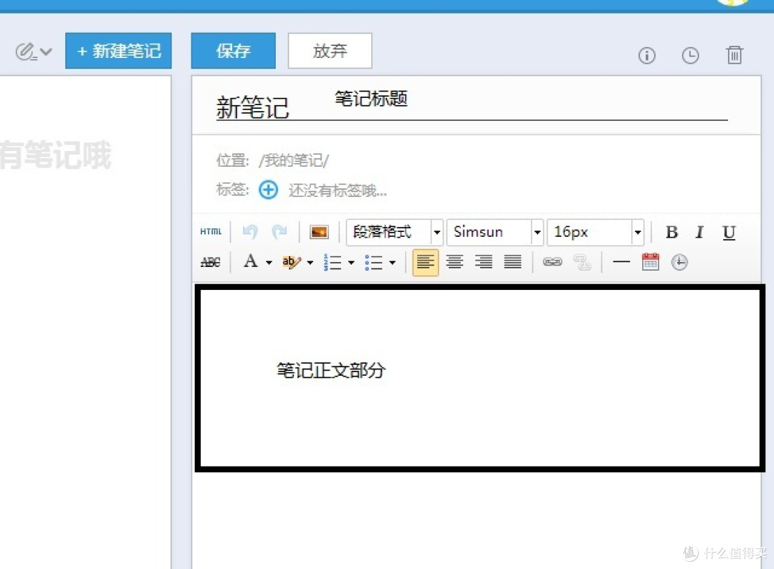774x569 pixels.
Task: Toggle strikethrough ABC formatting
Action: coord(210,262)
